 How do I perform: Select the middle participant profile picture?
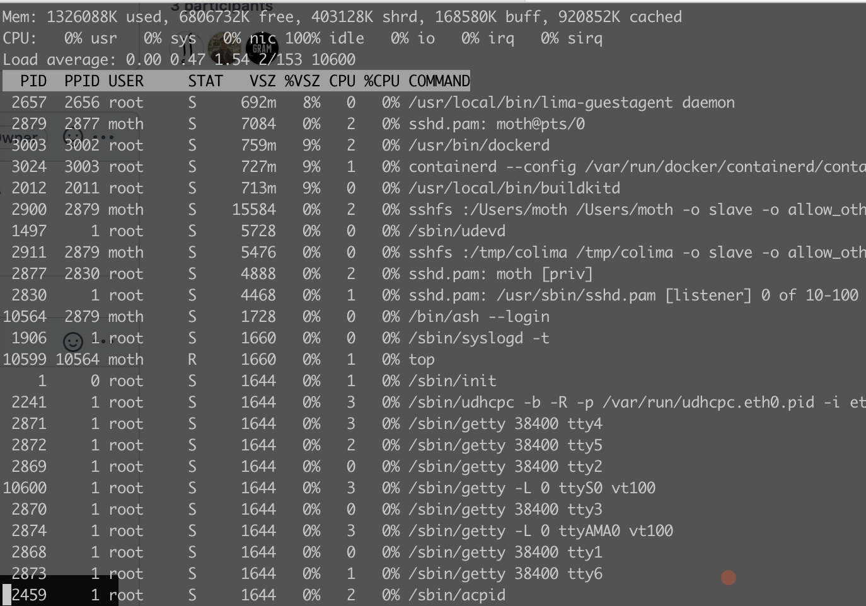click(225, 48)
